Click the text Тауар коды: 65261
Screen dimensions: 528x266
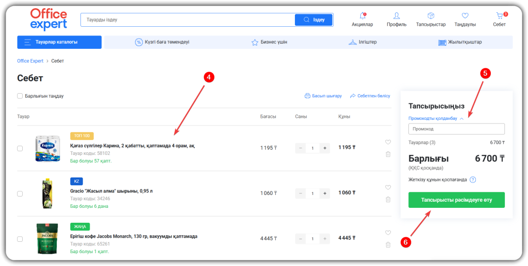pos(90,244)
